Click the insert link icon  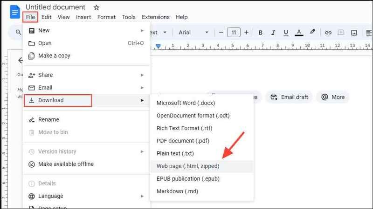pos(328,33)
